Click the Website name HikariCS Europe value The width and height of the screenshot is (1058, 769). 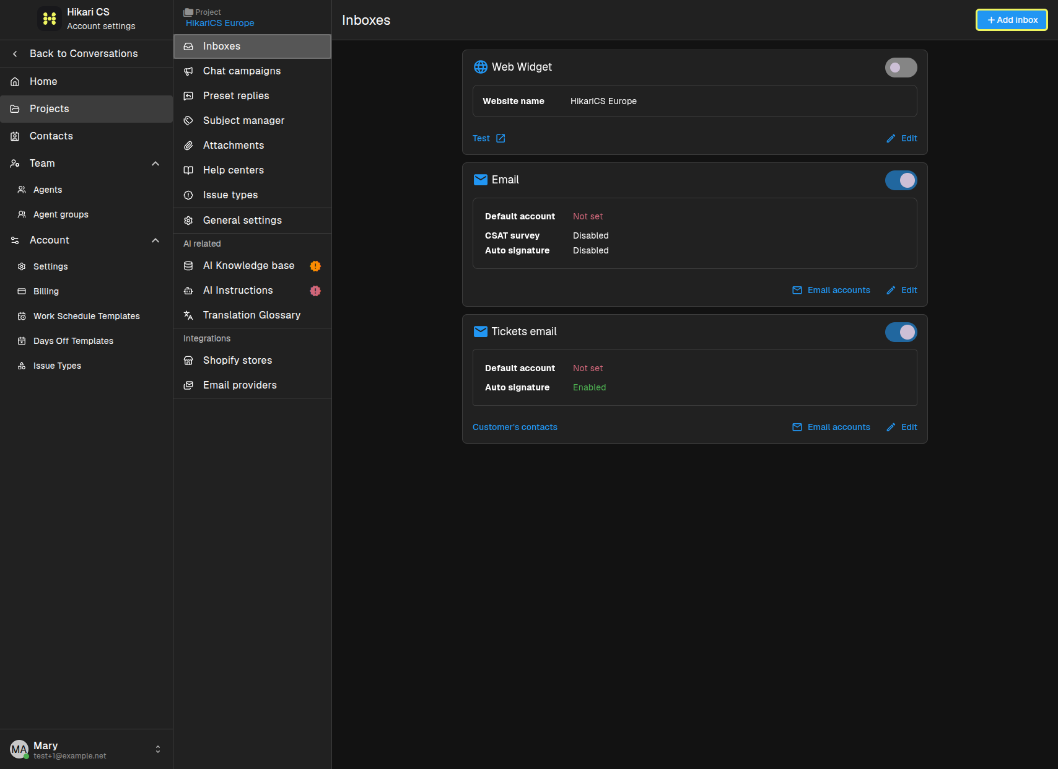(x=603, y=101)
